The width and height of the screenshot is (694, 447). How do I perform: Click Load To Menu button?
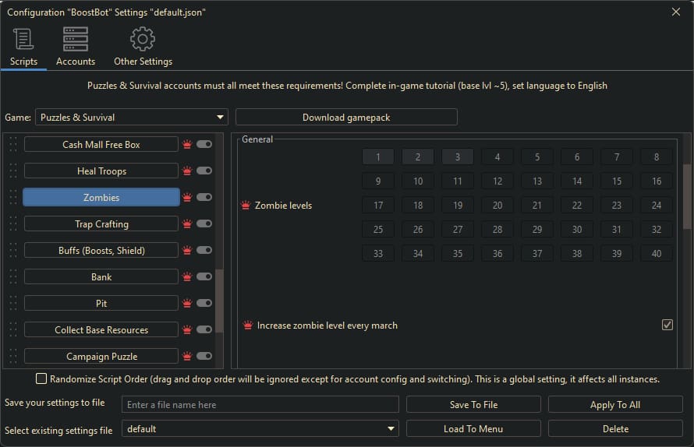point(473,428)
